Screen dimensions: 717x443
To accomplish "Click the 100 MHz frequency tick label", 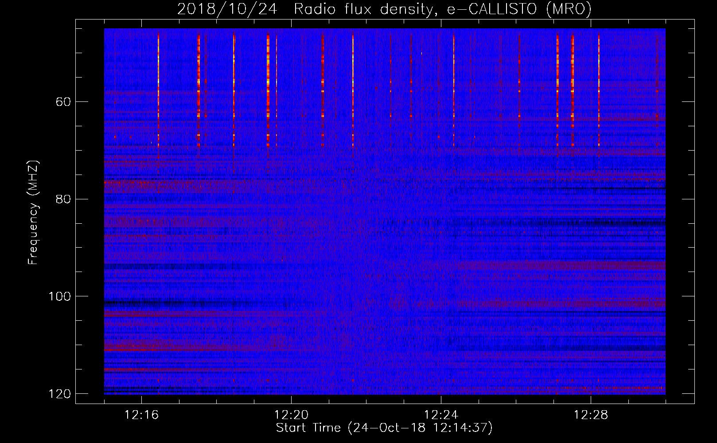I will tap(59, 296).
